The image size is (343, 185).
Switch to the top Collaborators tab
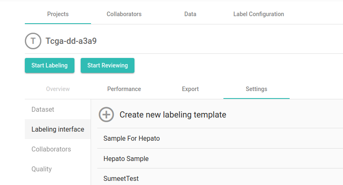tap(124, 14)
